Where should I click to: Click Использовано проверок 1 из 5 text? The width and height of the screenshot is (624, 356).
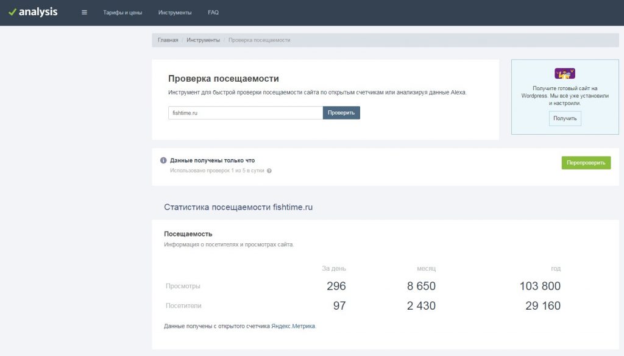point(217,171)
